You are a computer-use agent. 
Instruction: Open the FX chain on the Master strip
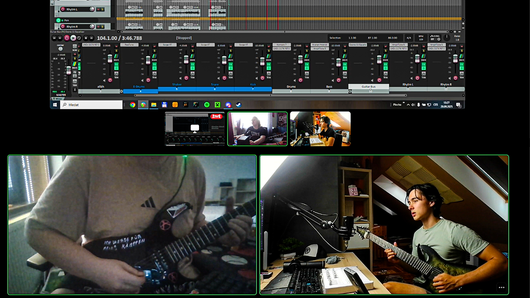click(x=75, y=72)
